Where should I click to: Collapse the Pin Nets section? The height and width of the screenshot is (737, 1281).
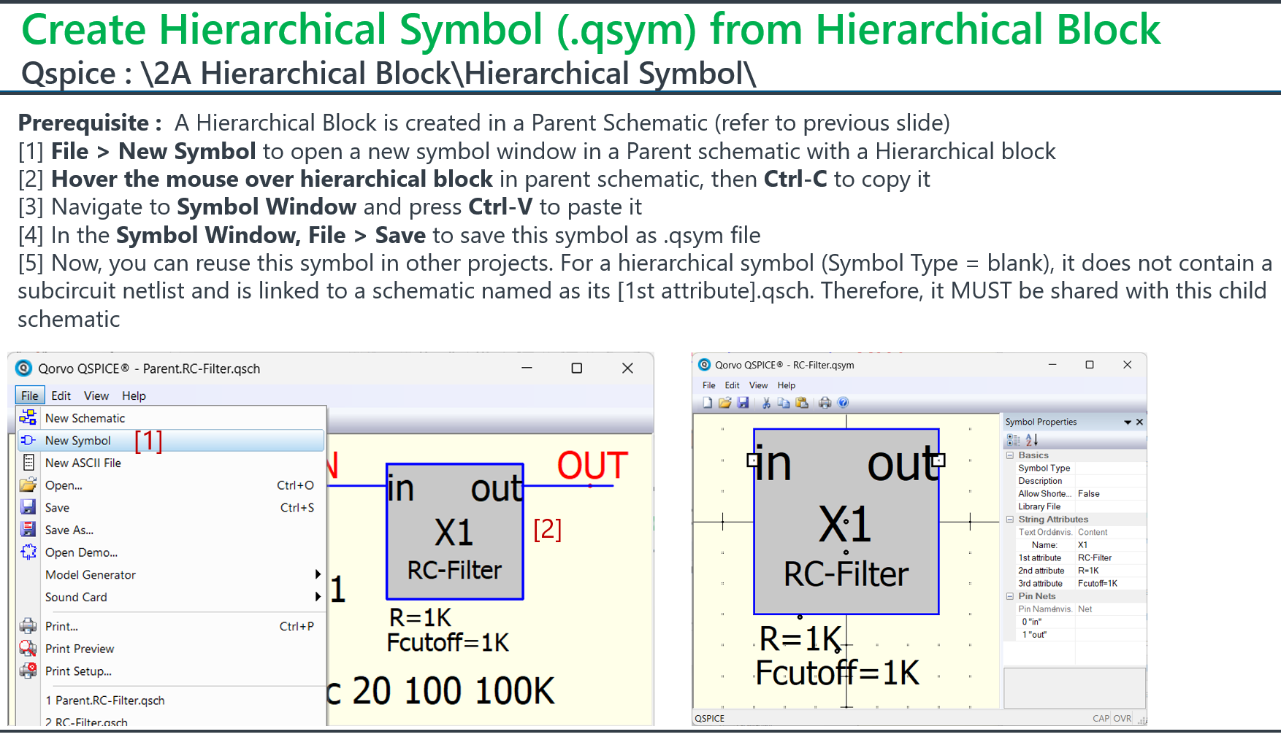[x=1010, y=596]
